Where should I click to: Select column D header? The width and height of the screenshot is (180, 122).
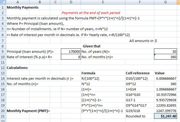[71, 2]
